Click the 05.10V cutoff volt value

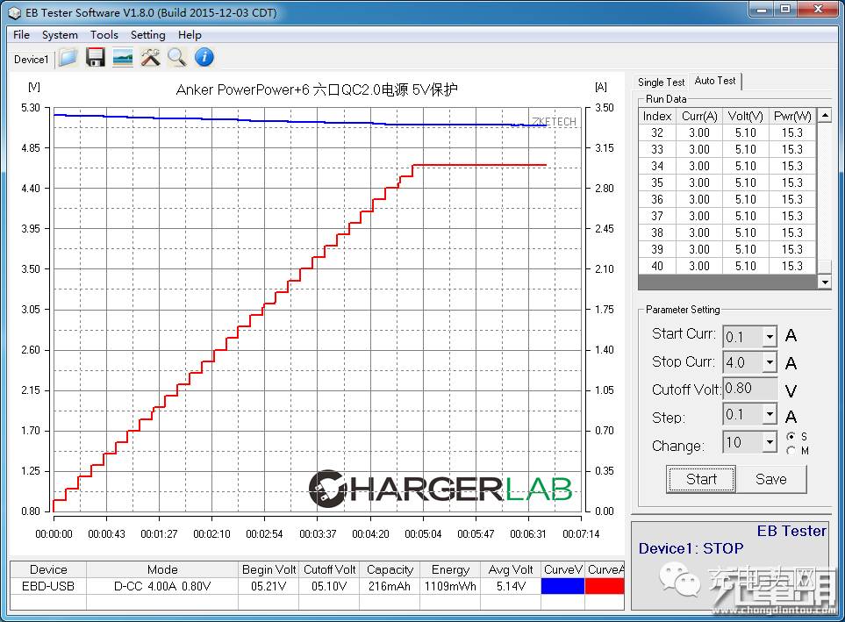point(329,586)
